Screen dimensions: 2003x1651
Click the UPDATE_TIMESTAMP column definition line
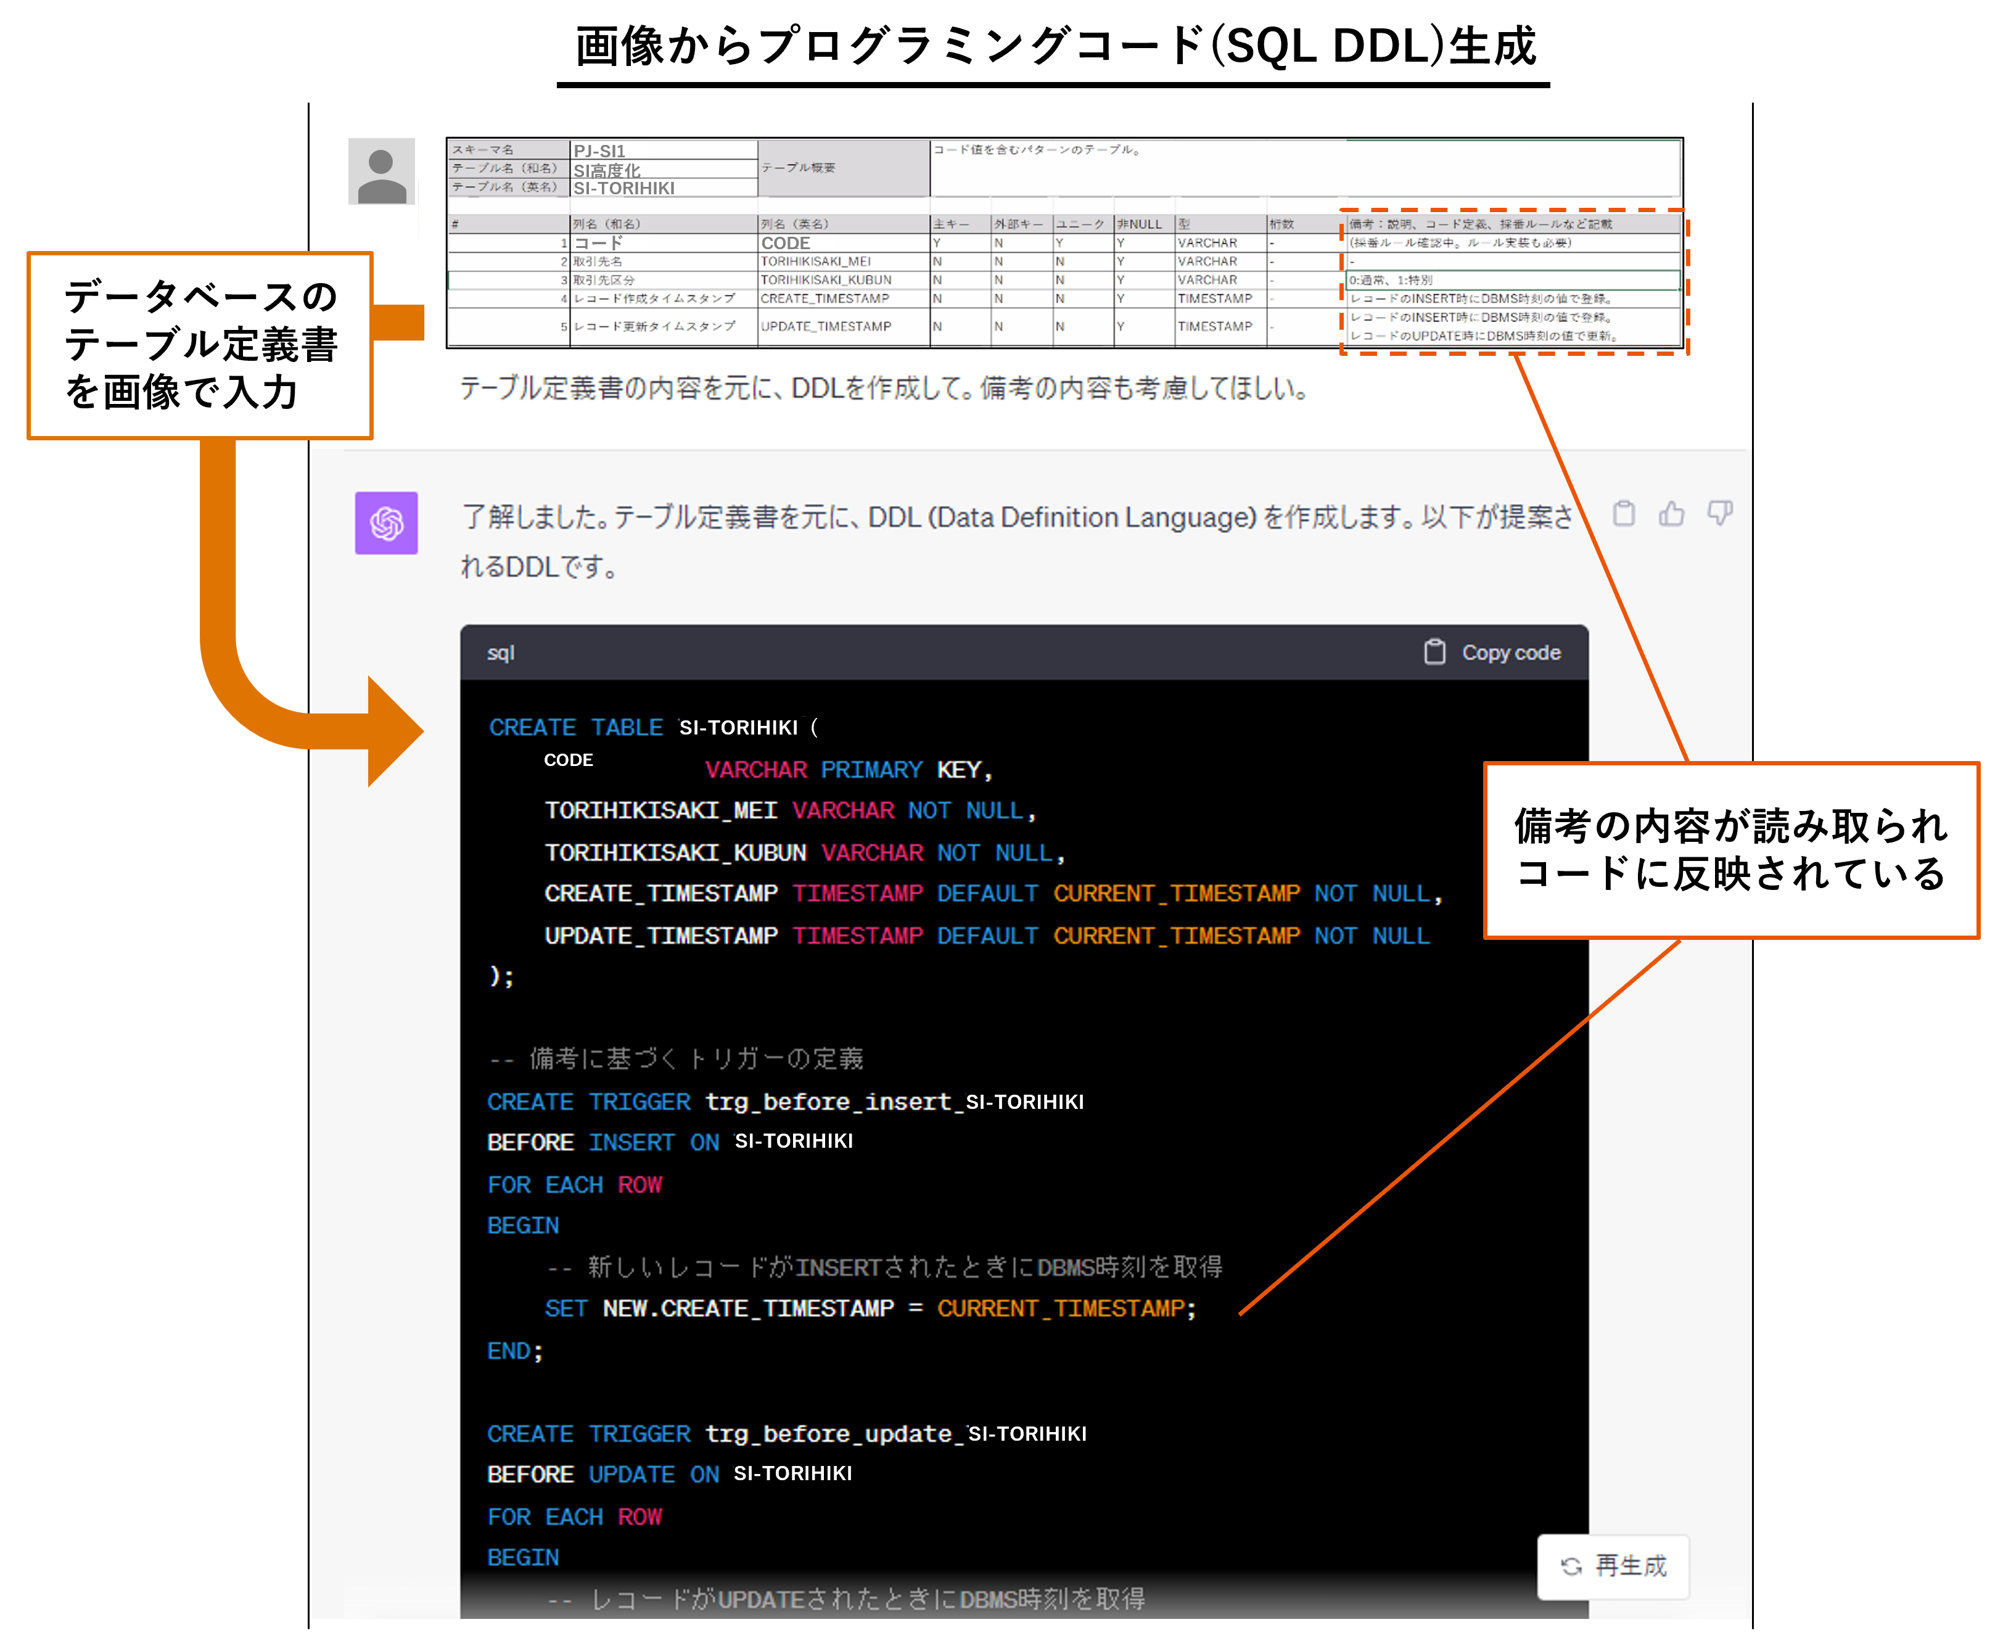pyautogui.click(x=986, y=936)
